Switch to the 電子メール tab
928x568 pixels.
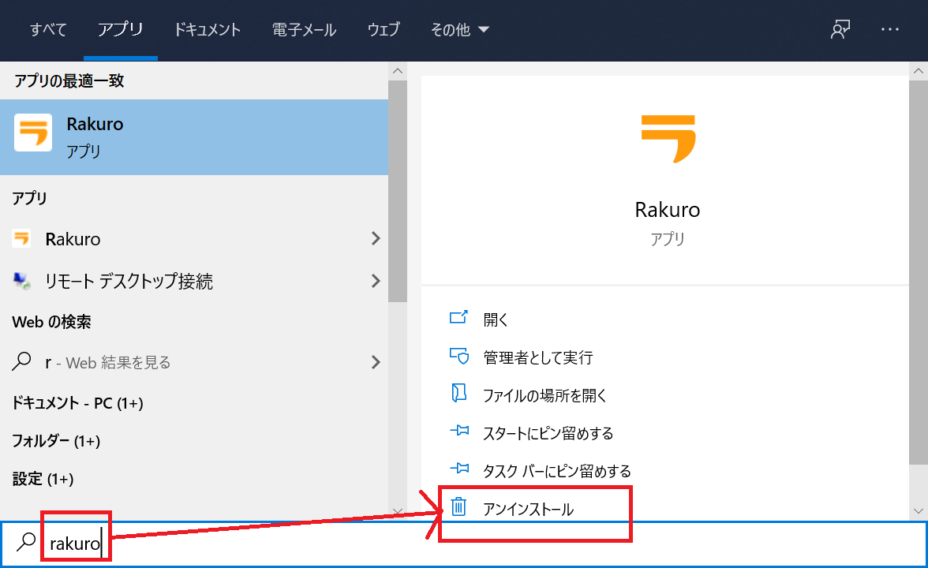coord(305,30)
